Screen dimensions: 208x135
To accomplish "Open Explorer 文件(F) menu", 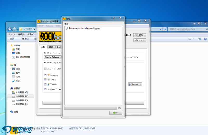I will pos(12,34).
